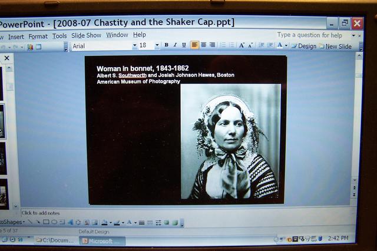
Task: Select the woman in bonnet photo on slide
Action: coord(230,141)
